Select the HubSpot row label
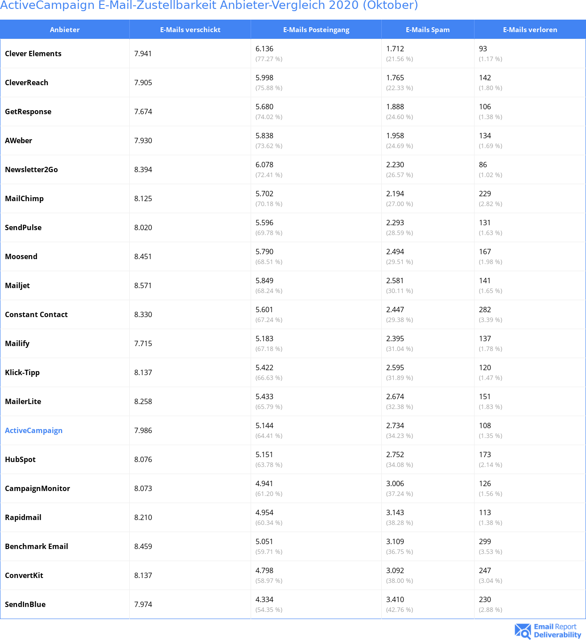 20,459
